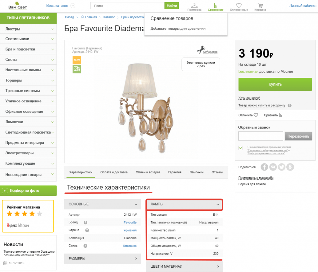This screenshot has width=318, height=272.
Task: Click the Перезвонить callback button
Action: click(298, 136)
